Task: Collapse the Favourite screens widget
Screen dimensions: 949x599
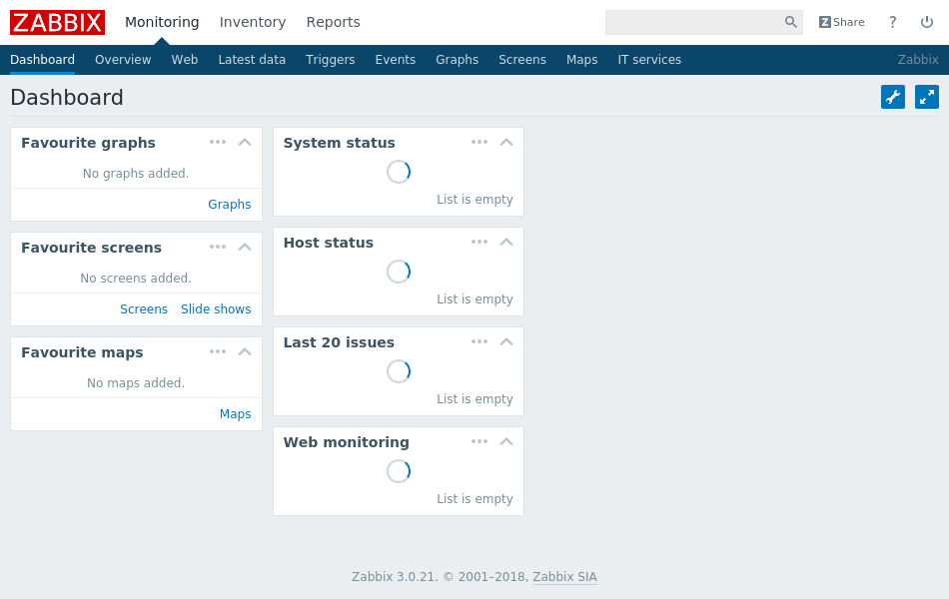Action: (x=245, y=247)
